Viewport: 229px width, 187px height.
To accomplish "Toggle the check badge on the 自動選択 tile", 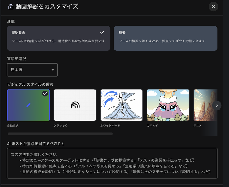I will click(45, 93).
